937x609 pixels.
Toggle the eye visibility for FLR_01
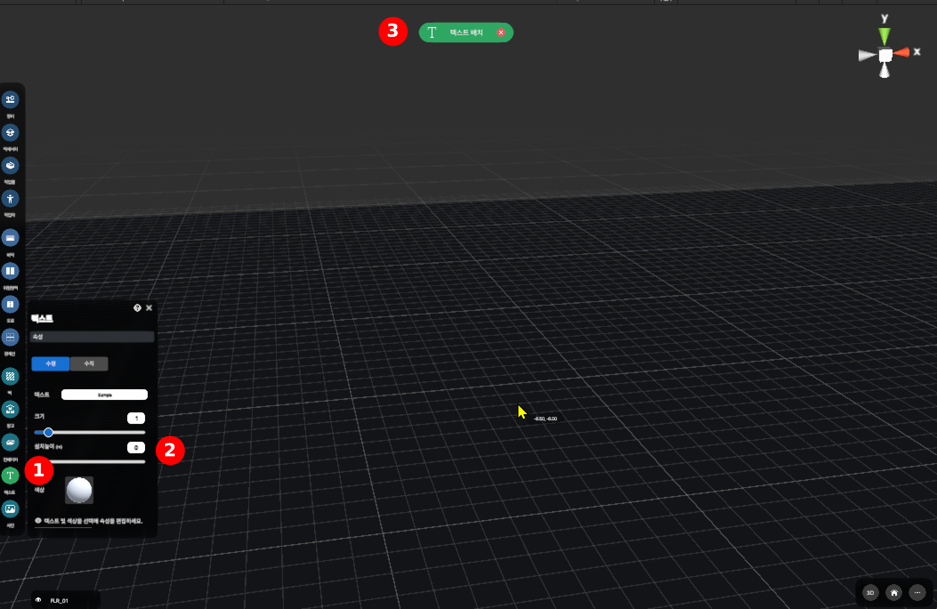tap(38, 600)
